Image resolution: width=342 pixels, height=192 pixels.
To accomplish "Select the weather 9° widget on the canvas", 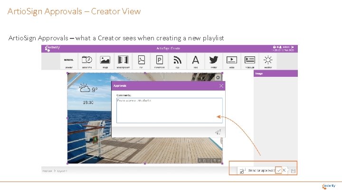I will (88, 88).
